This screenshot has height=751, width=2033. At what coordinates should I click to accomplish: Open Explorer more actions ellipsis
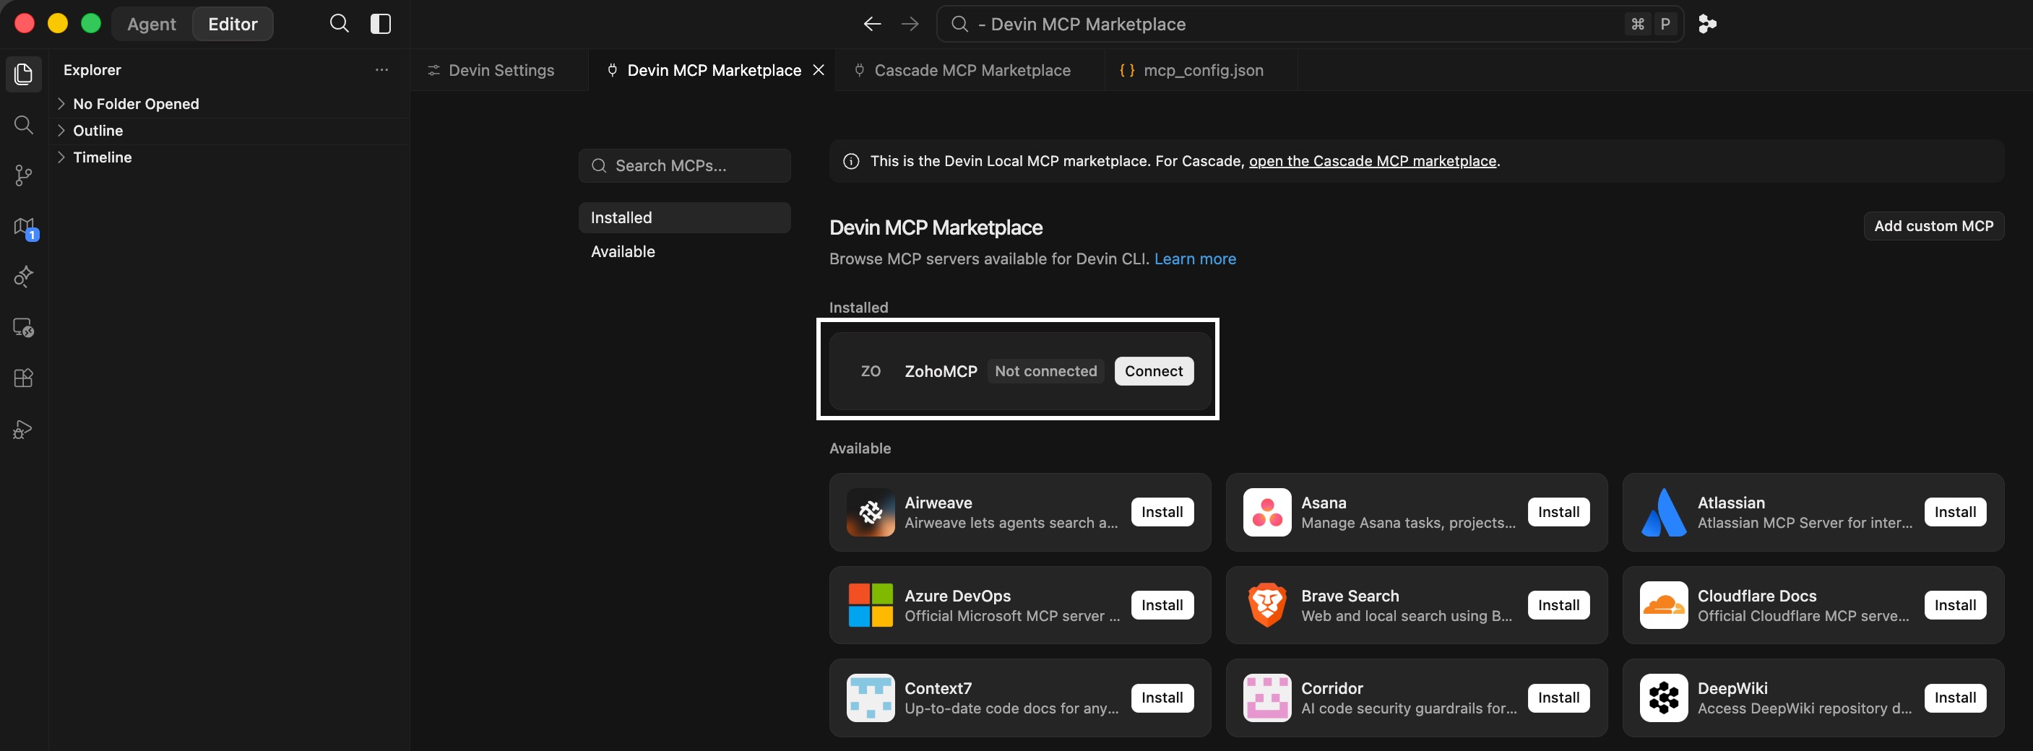coord(381,69)
